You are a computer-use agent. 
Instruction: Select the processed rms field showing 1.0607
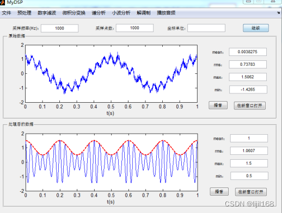(x=249, y=151)
